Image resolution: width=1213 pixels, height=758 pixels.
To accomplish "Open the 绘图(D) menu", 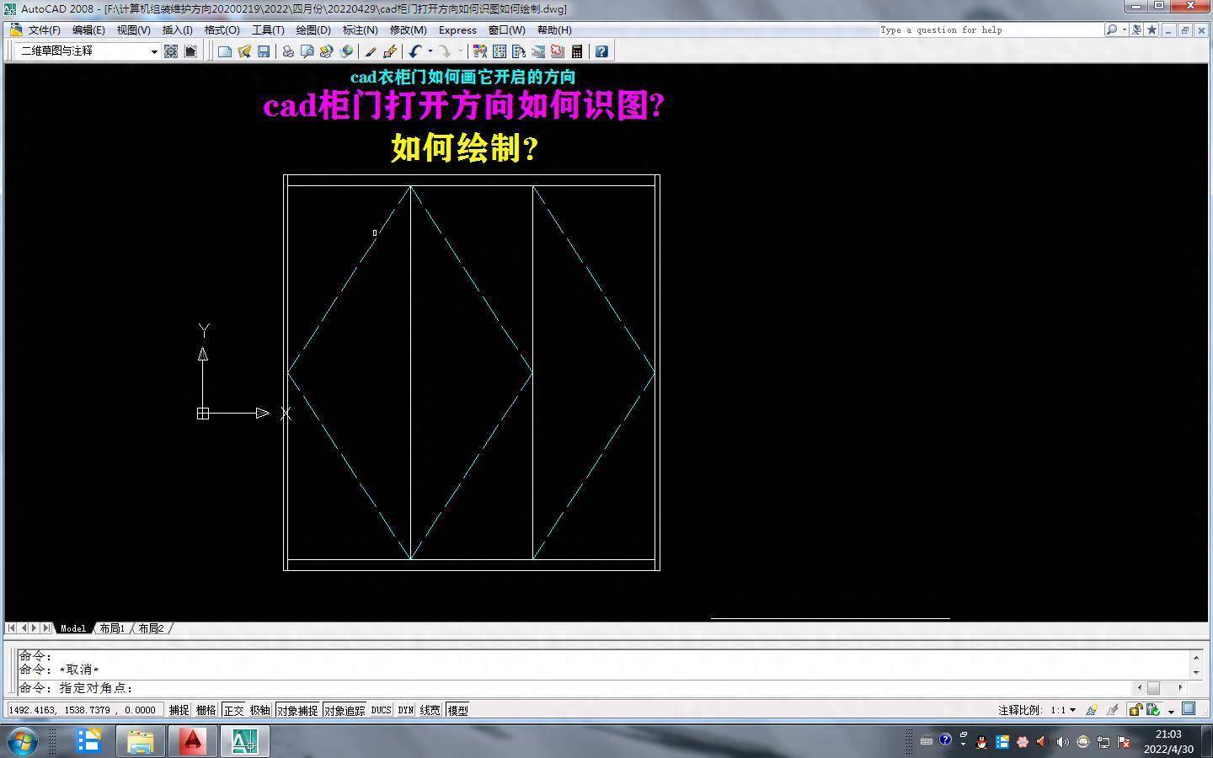I will pyautogui.click(x=313, y=29).
